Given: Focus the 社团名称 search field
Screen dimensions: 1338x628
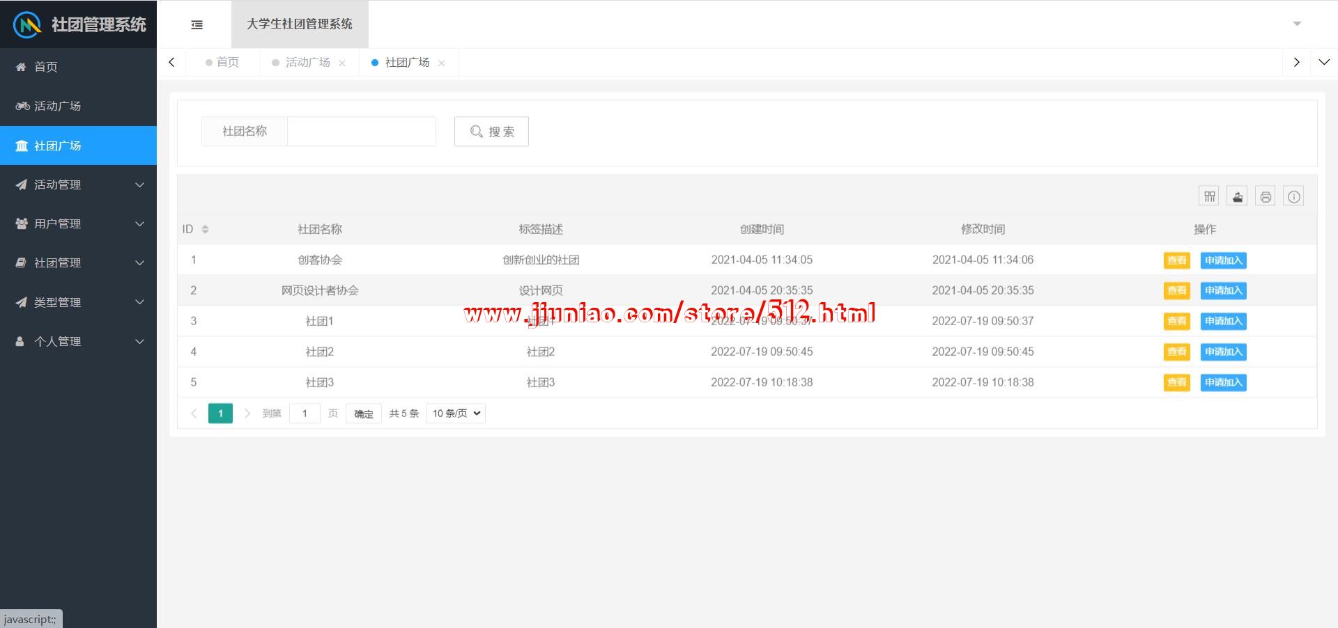Looking at the screenshot, I should [362, 132].
